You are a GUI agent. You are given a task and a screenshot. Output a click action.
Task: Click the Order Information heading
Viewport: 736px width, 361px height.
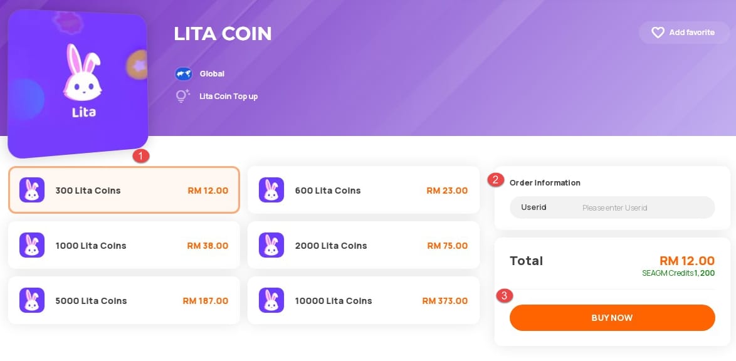545,182
